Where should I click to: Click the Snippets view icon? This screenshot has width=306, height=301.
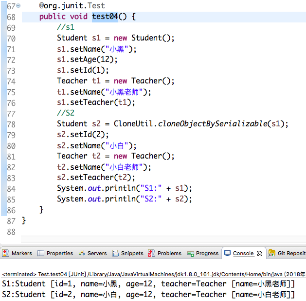116,253
